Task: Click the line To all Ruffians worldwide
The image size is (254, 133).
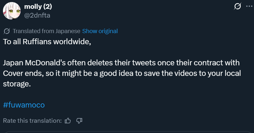Action: (x=47, y=41)
